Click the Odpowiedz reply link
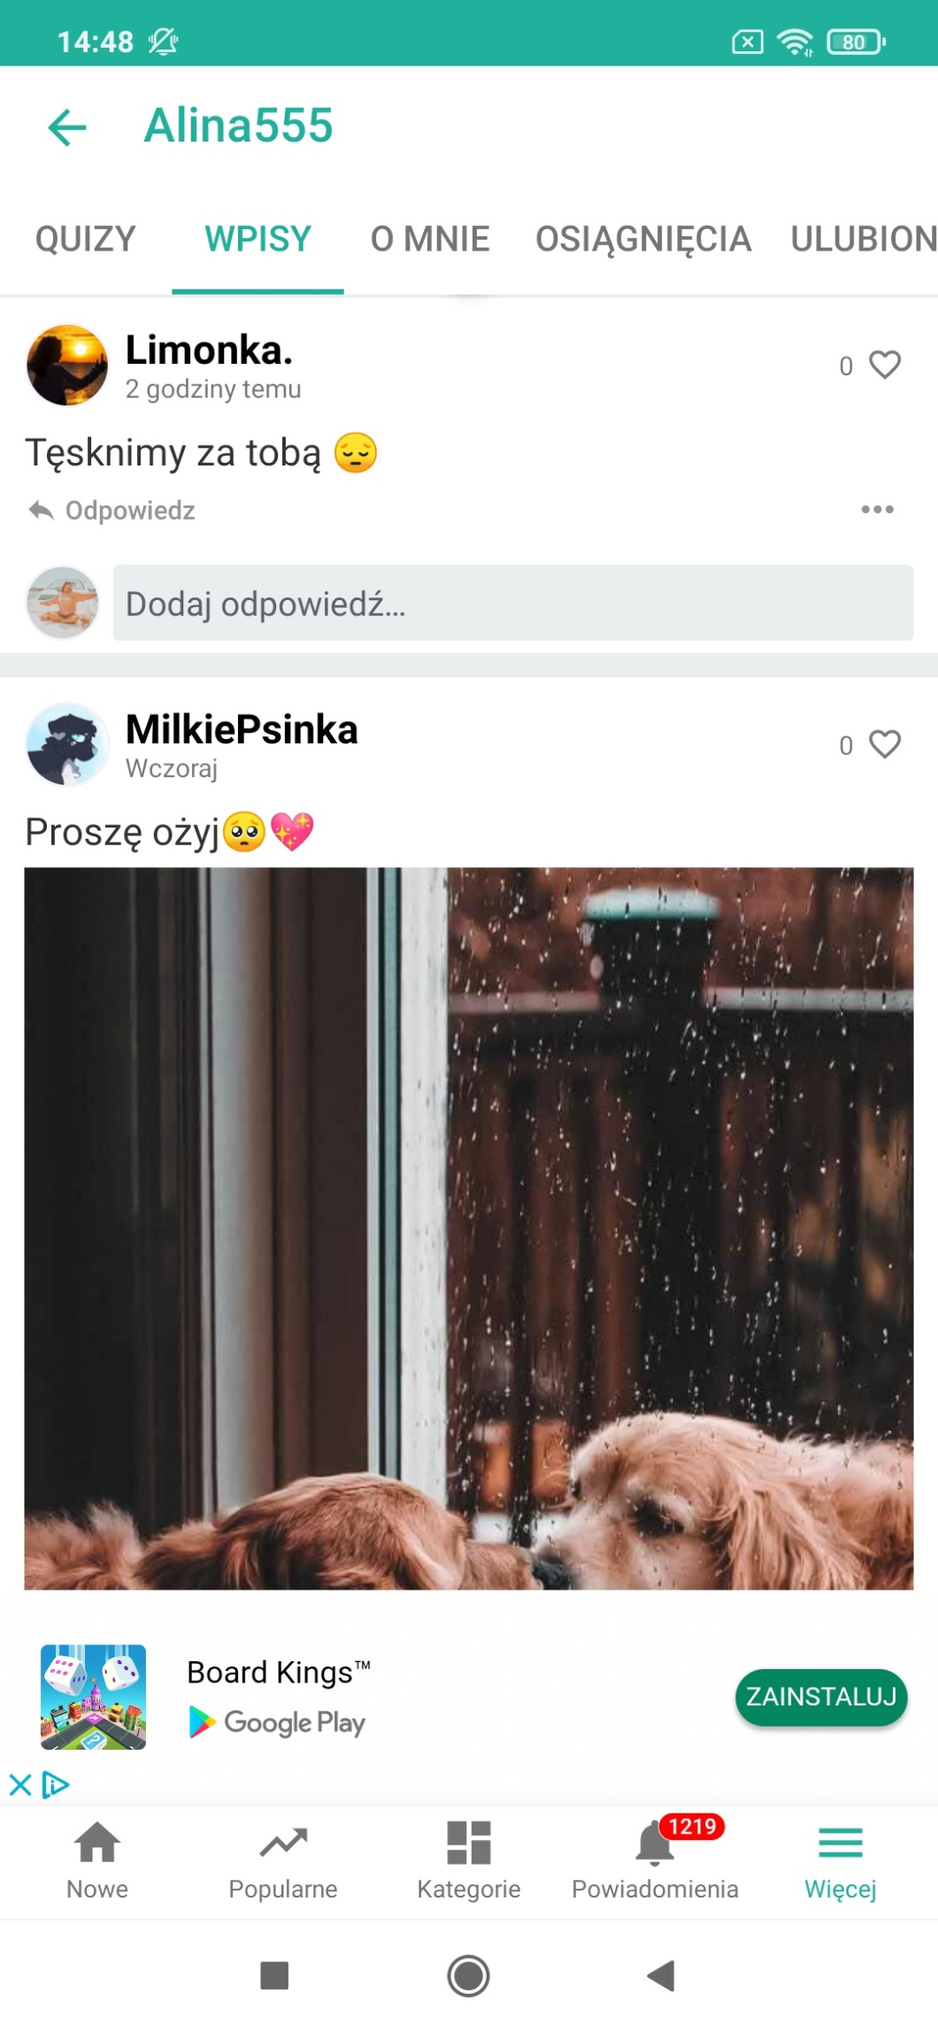The width and height of the screenshot is (938, 2032). coord(130,511)
